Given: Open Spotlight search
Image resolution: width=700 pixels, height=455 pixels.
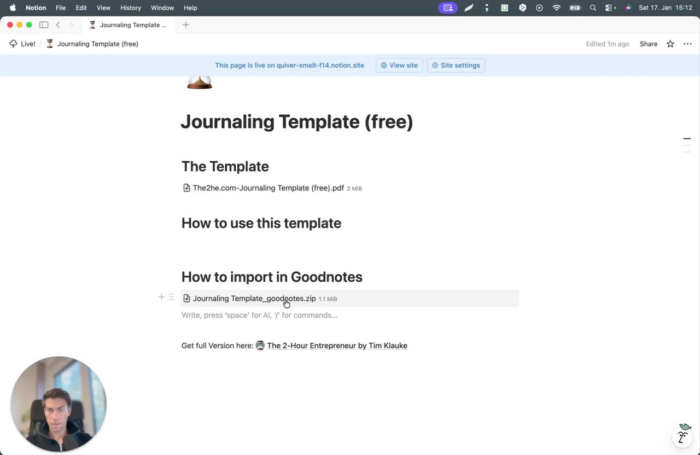Looking at the screenshot, I should (593, 8).
